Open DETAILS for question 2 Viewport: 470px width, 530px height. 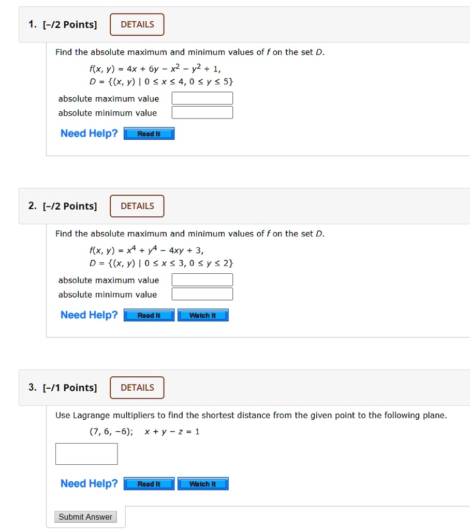tap(137, 205)
